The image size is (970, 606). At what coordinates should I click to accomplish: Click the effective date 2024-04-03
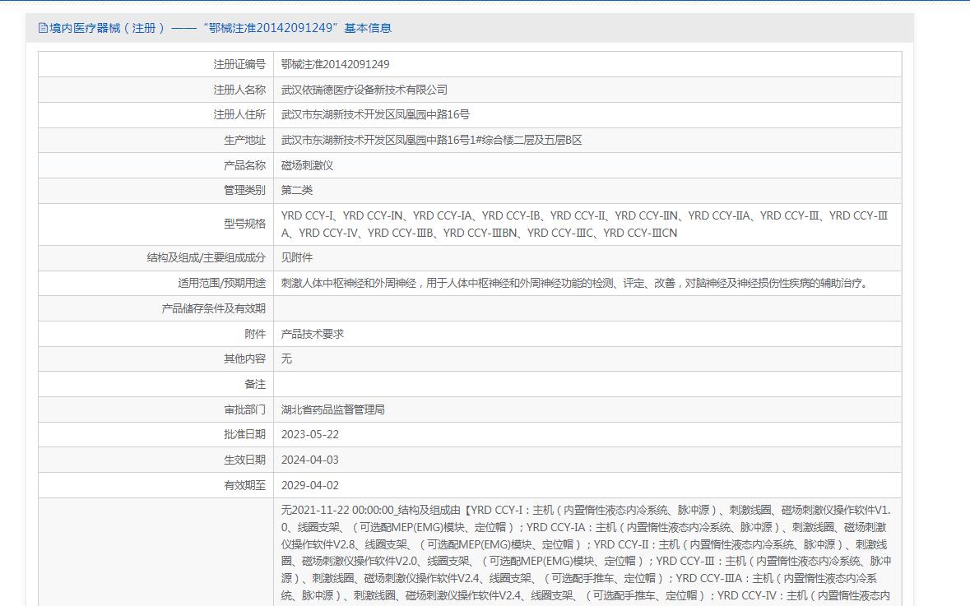[x=310, y=460]
